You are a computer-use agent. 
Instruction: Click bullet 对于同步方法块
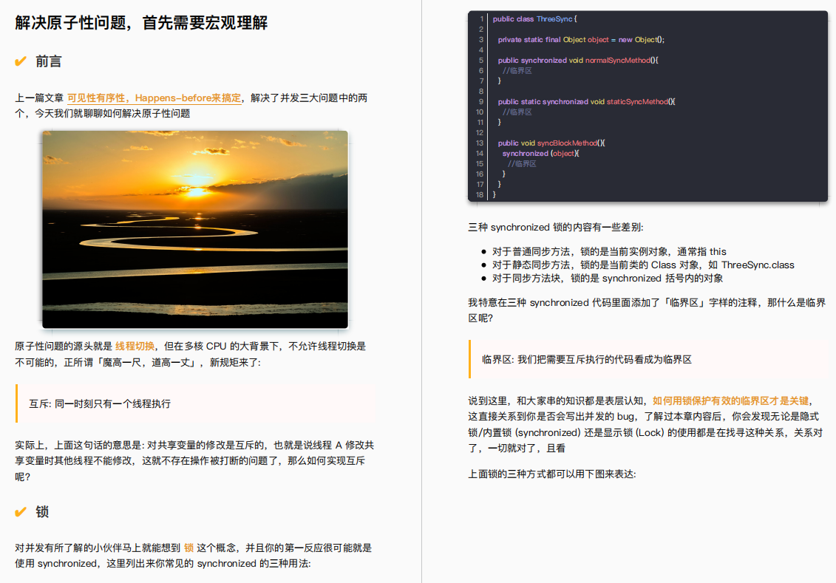[608, 278]
